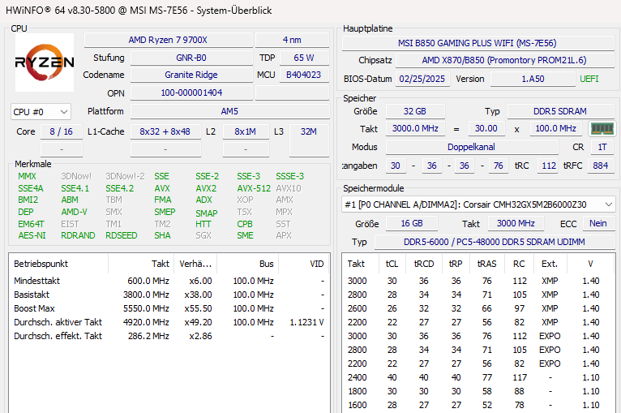621x413 pixels.
Task: Click the tRC value 112 field
Action: 549,166
